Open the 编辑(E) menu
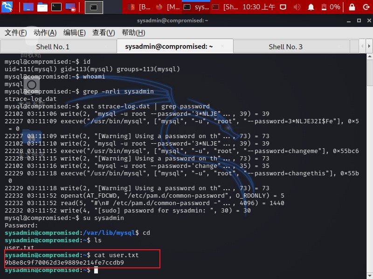 [75, 33]
